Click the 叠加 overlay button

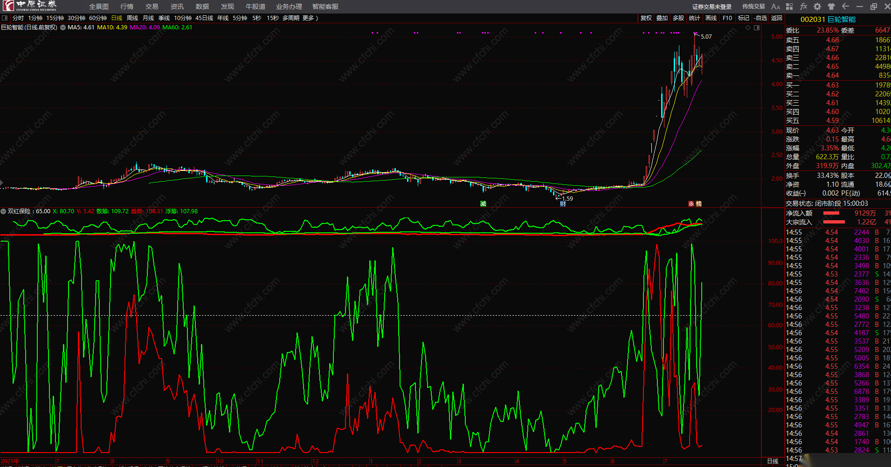662,18
